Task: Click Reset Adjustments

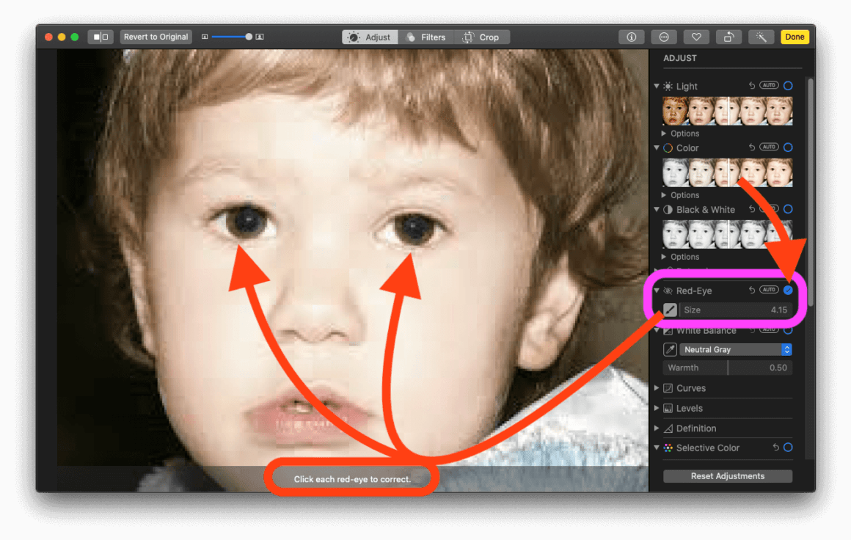Action: [x=727, y=476]
